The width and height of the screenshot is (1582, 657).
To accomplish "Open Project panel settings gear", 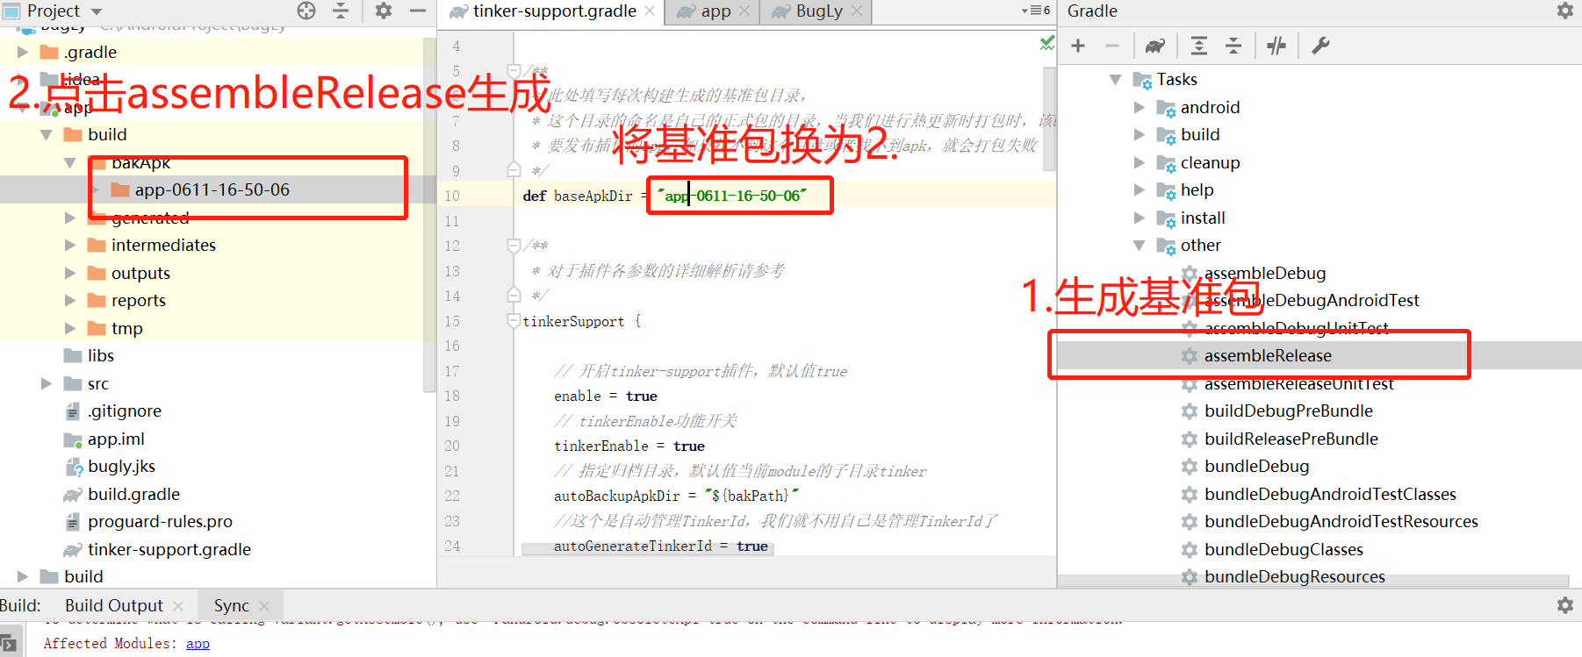I will pyautogui.click(x=384, y=11).
